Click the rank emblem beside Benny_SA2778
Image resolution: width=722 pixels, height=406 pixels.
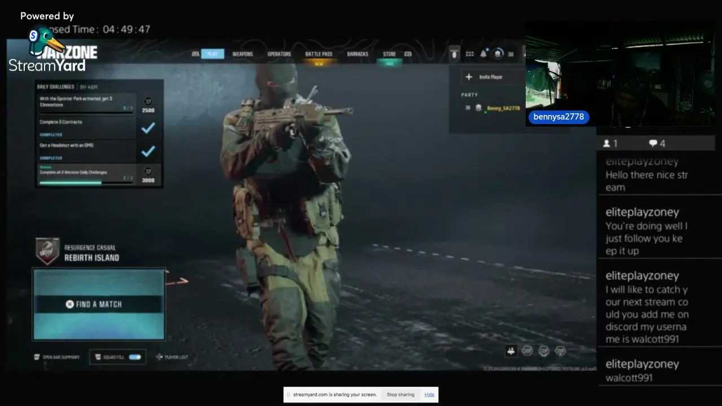pyautogui.click(x=478, y=108)
